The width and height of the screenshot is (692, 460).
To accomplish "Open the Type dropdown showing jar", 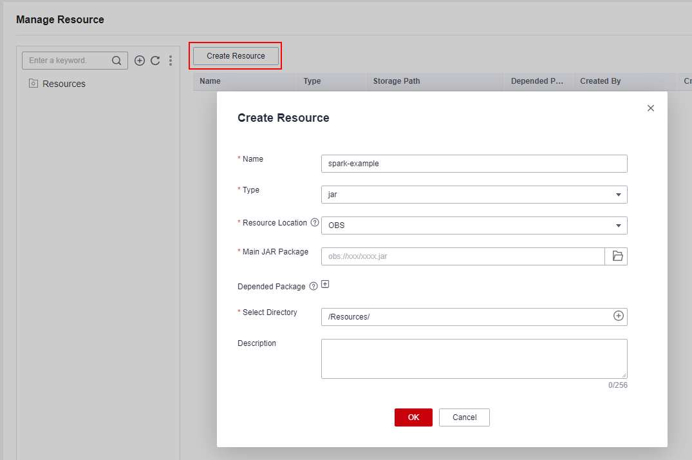I will click(x=474, y=195).
